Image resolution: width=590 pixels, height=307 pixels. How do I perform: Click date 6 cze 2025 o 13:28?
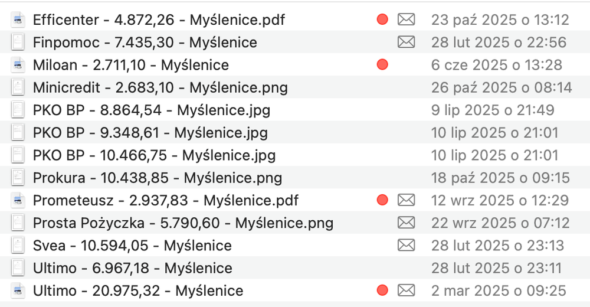click(497, 65)
